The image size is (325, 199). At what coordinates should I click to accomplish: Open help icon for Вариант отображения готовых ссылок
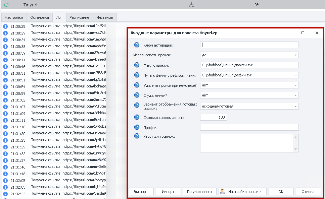(x=137, y=105)
